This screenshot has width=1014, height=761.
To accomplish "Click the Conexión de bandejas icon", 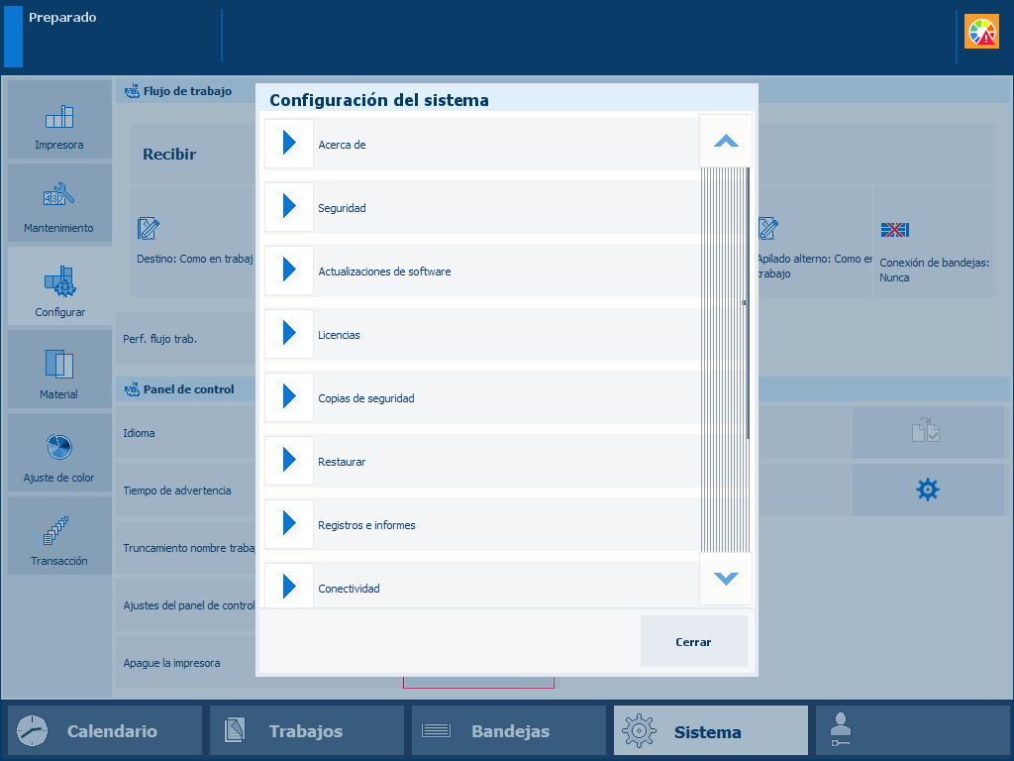I will (x=894, y=230).
